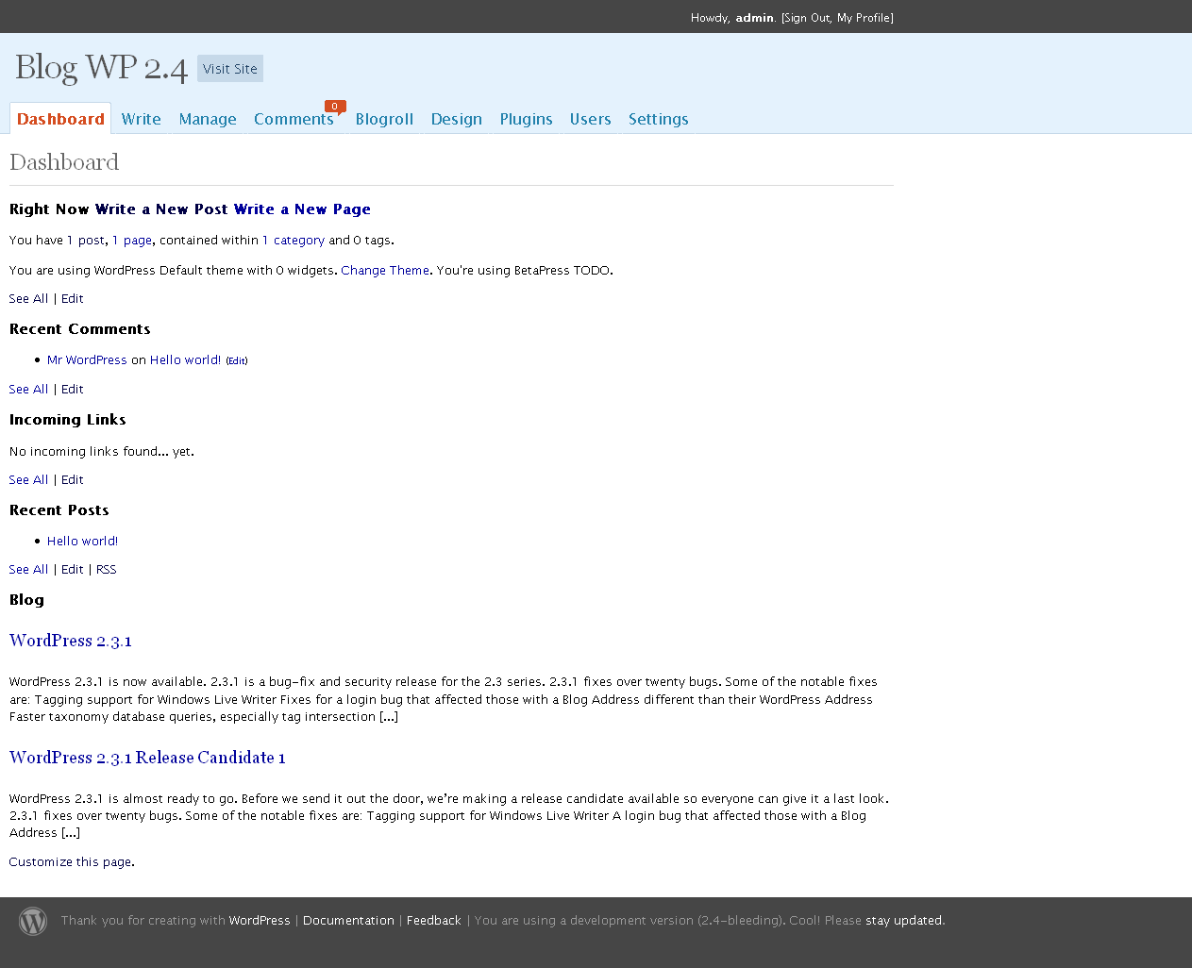The width and height of the screenshot is (1192, 968).
Task: Click the 'Right Now' section heading
Action: tap(49, 209)
